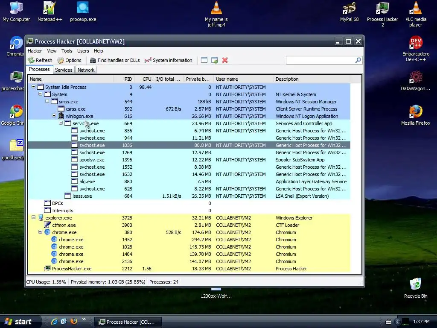The image size is (437, 328).
Task: Open the Recycle Bin
Action: point(416,288)
